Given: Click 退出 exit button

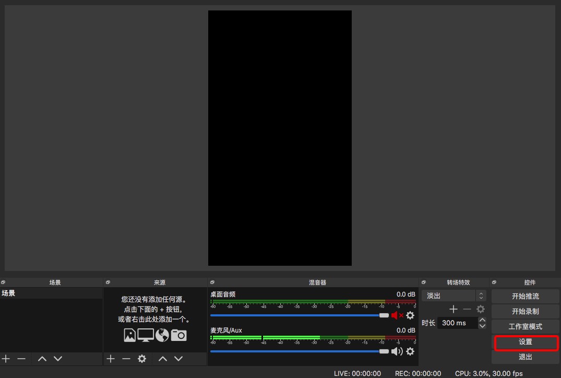Looking at the screenshot, I should click(x=525, y=357).
